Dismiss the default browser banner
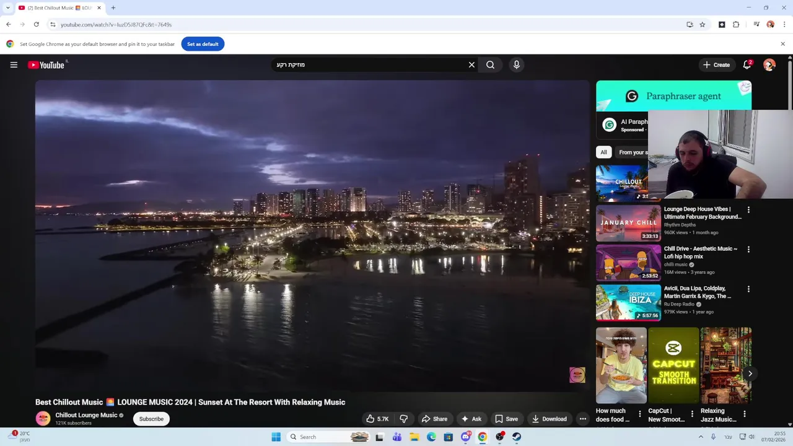Screen dimensions: 793x446 [x=782, y=44]
